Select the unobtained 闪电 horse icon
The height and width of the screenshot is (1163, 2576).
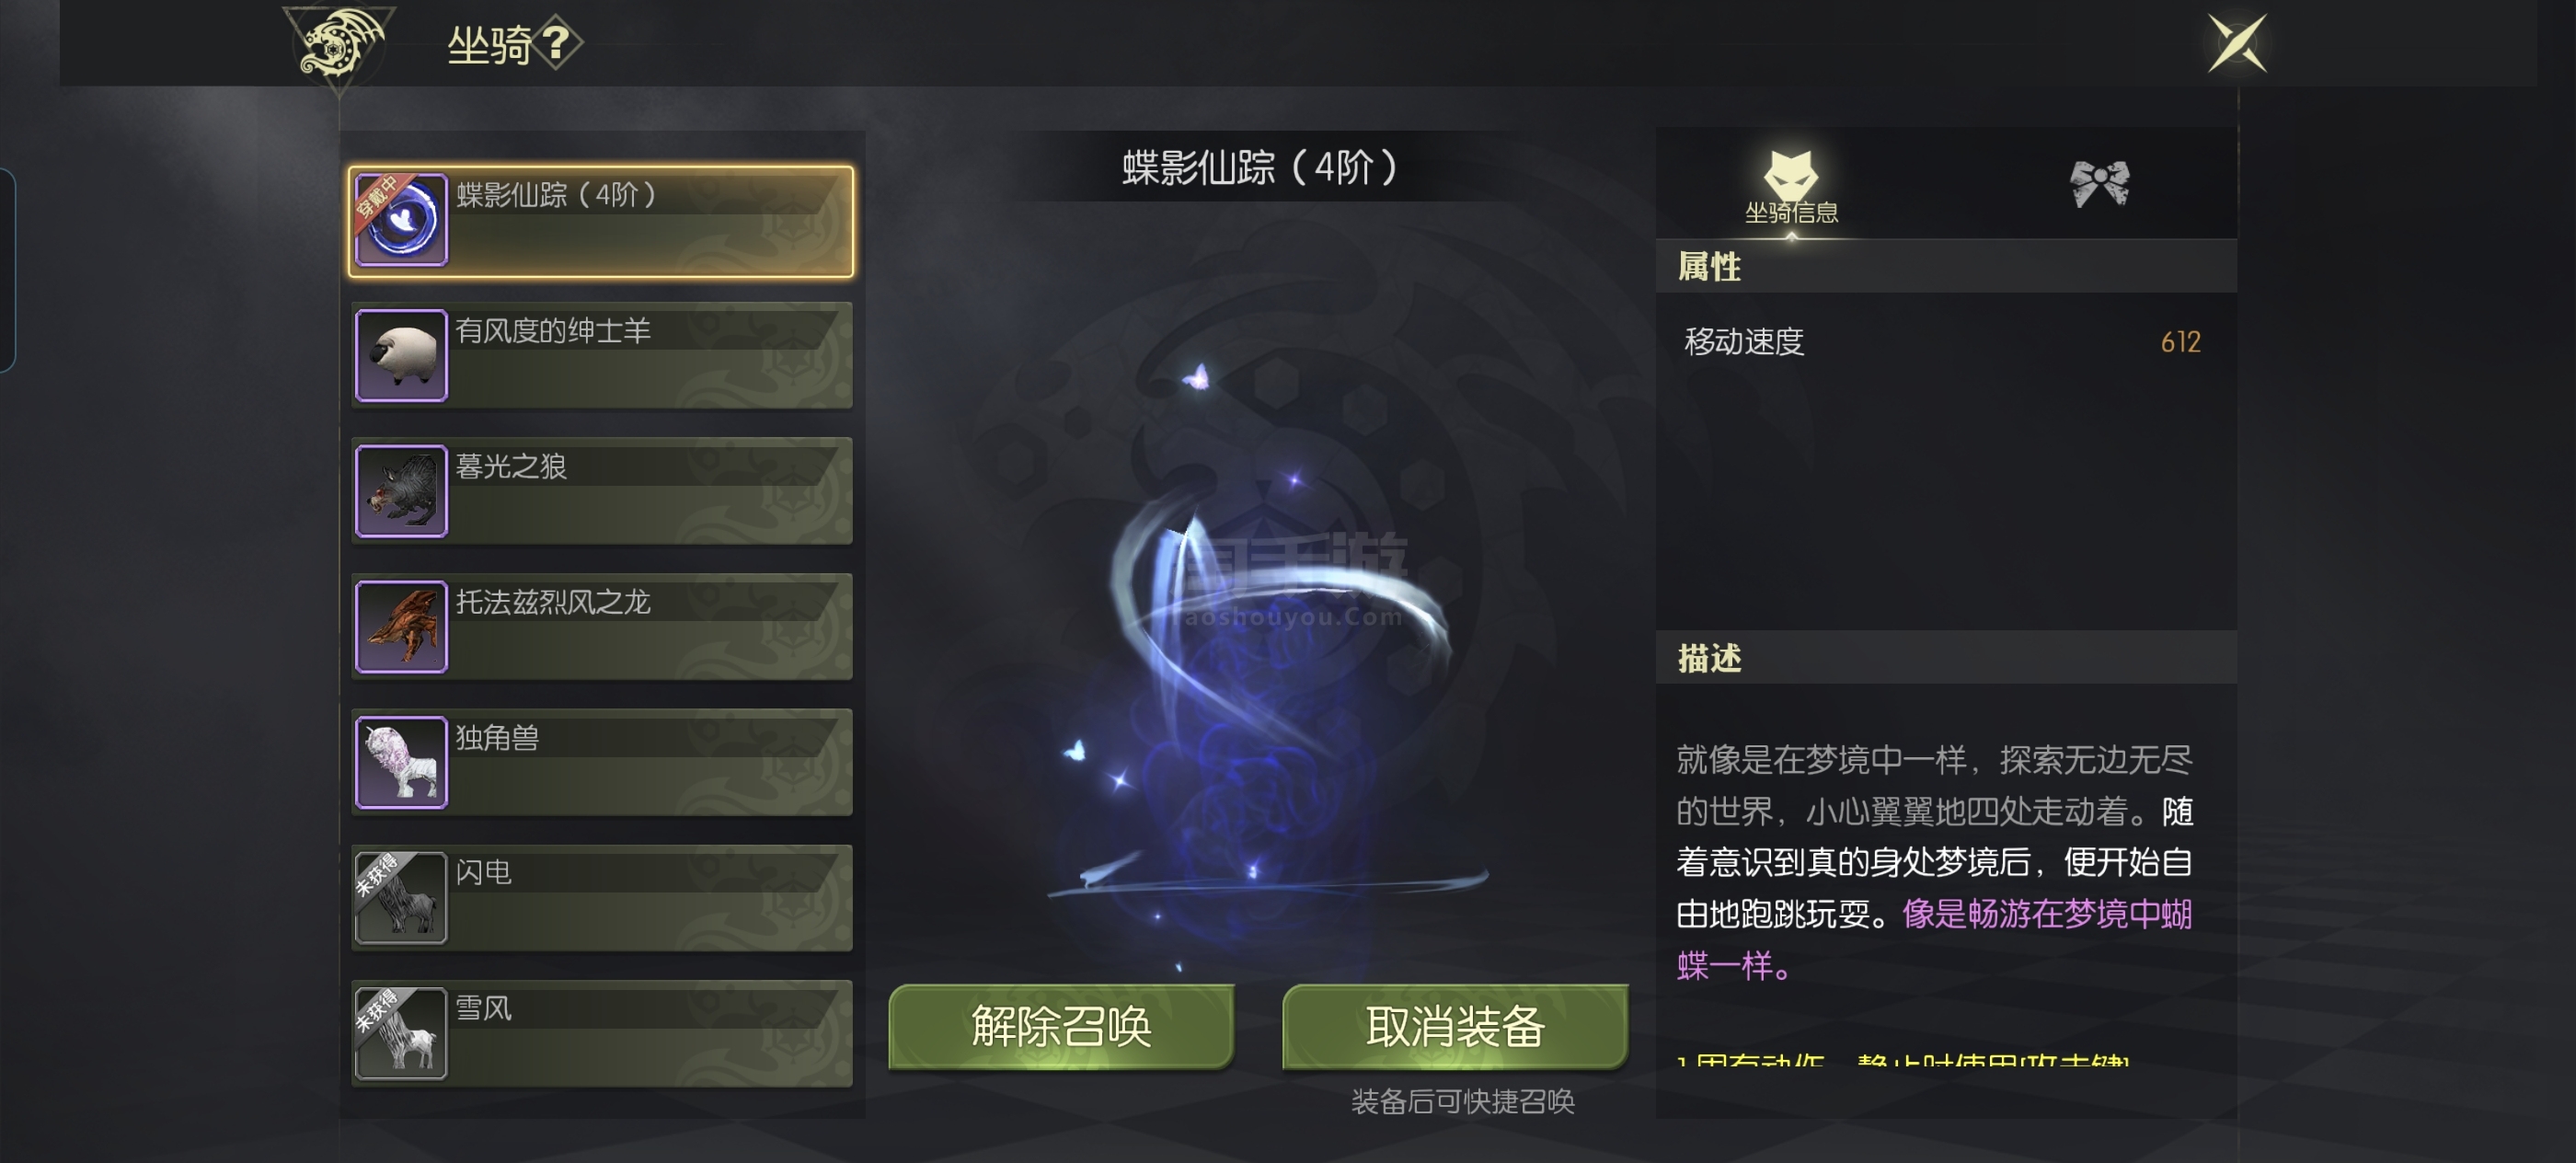point(401,898)
